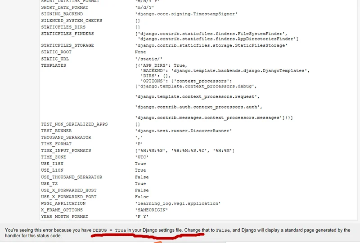This screenshot has width=360, height=243.
Task: Click the word 'False' in the footer note
Action: (x=223, y=230)
